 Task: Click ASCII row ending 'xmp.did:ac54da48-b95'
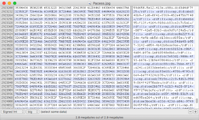(163, 42)
